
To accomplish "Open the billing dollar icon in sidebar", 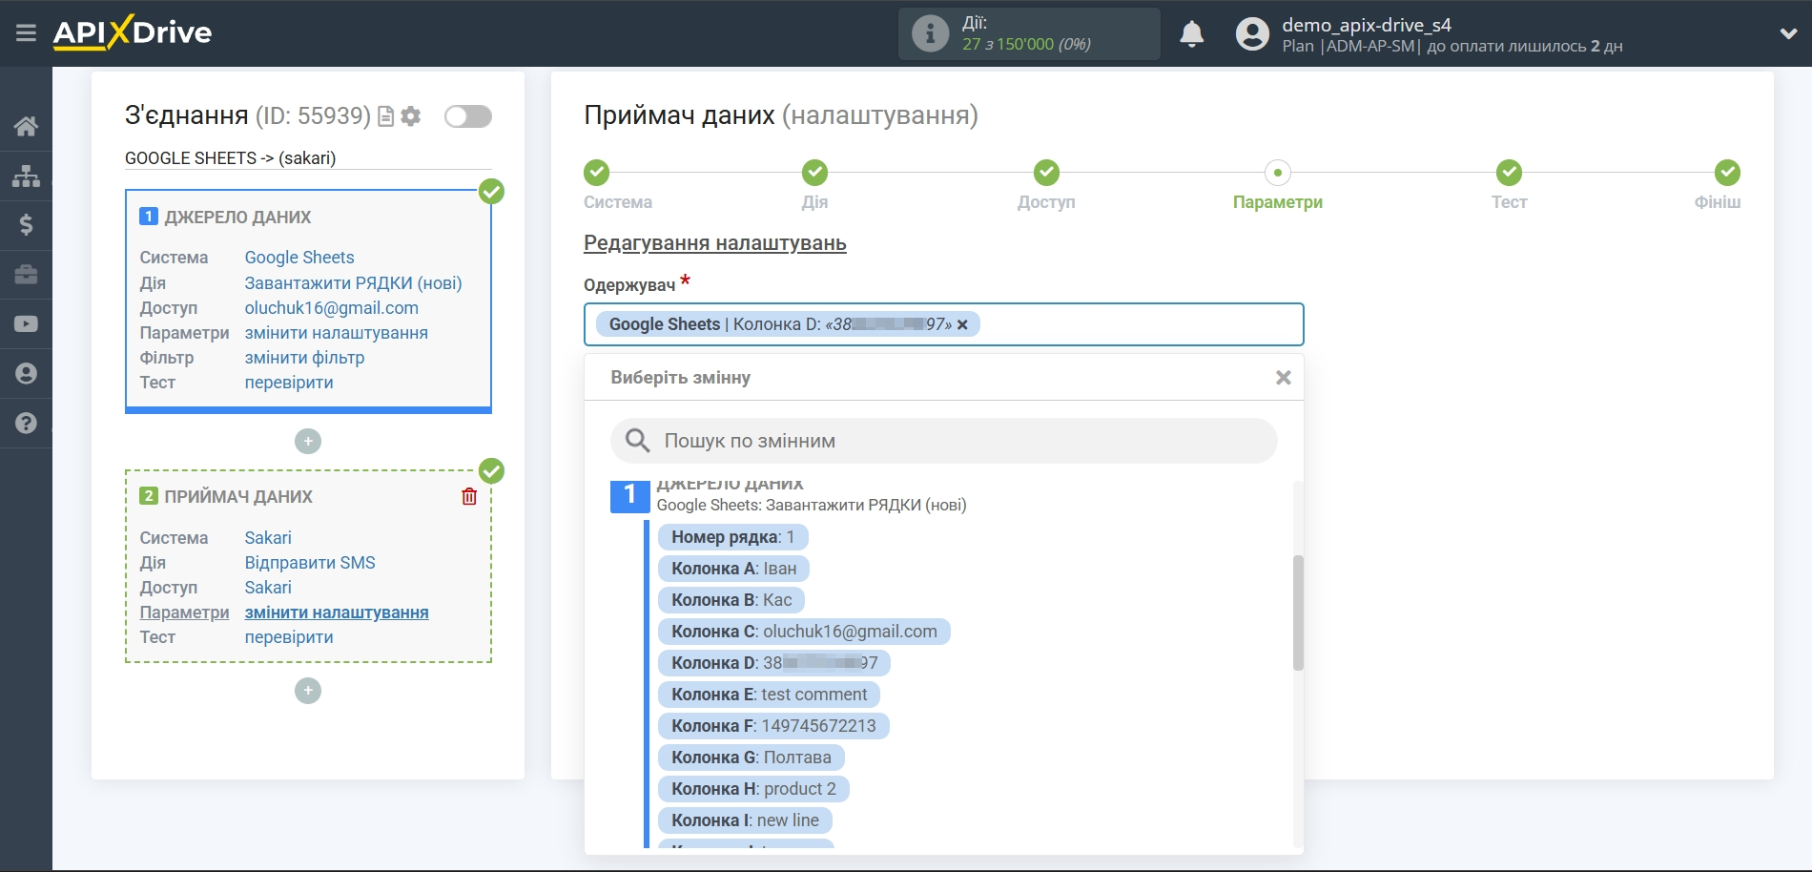I will click(26, 225).
